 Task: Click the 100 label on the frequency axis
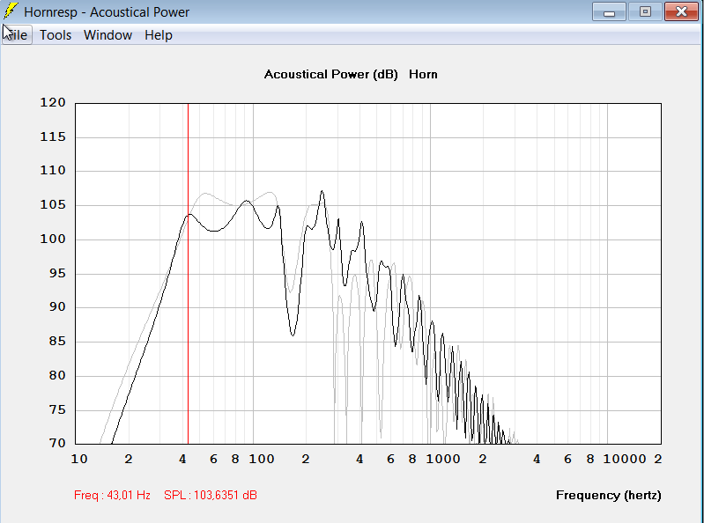click(x=262, y=459)
